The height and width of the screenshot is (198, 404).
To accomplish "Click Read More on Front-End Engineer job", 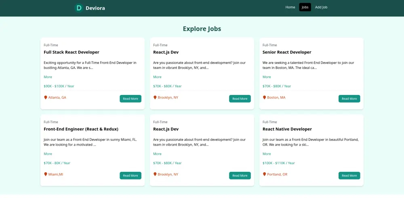I will (x=130, y=175).
